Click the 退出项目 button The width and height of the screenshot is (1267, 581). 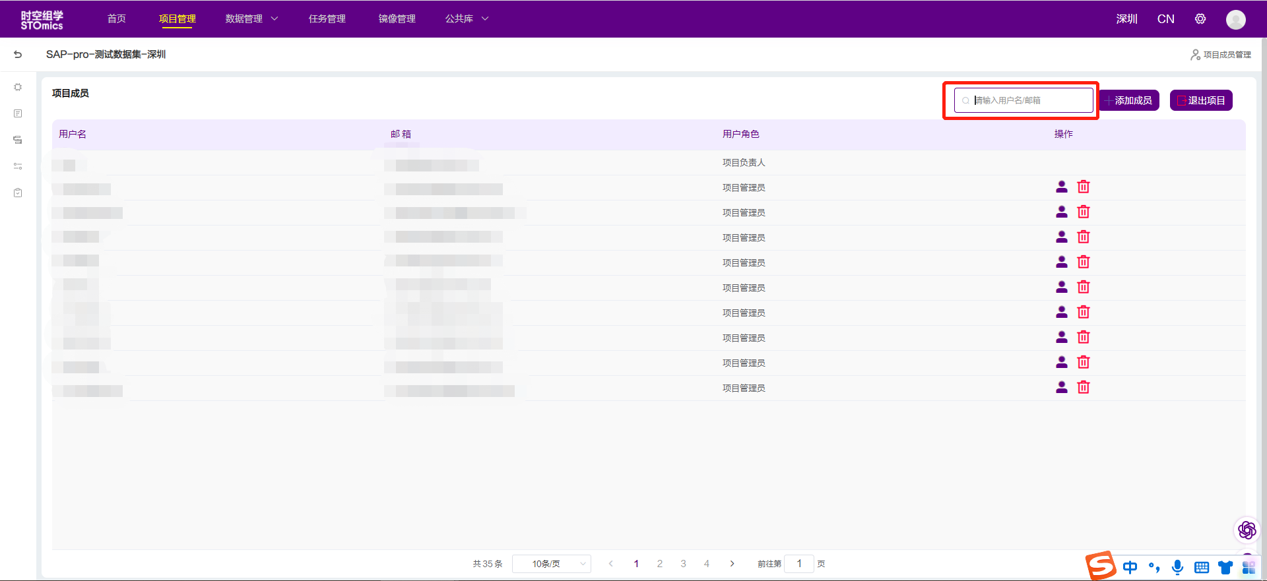tap(1201, 100)
